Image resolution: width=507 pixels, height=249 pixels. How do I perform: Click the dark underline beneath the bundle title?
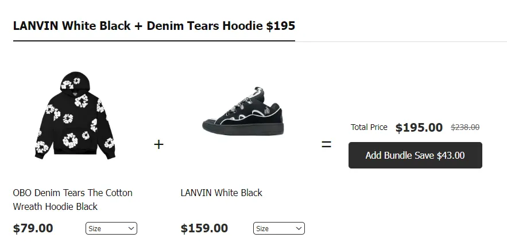[154, 41]
